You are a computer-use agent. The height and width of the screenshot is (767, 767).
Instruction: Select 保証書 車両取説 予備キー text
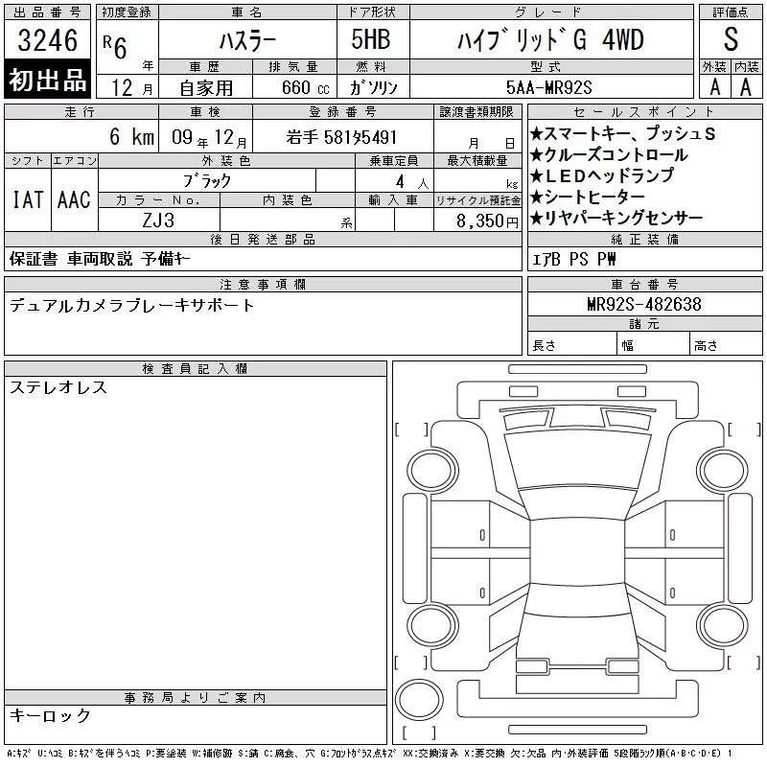pos(100,258)
